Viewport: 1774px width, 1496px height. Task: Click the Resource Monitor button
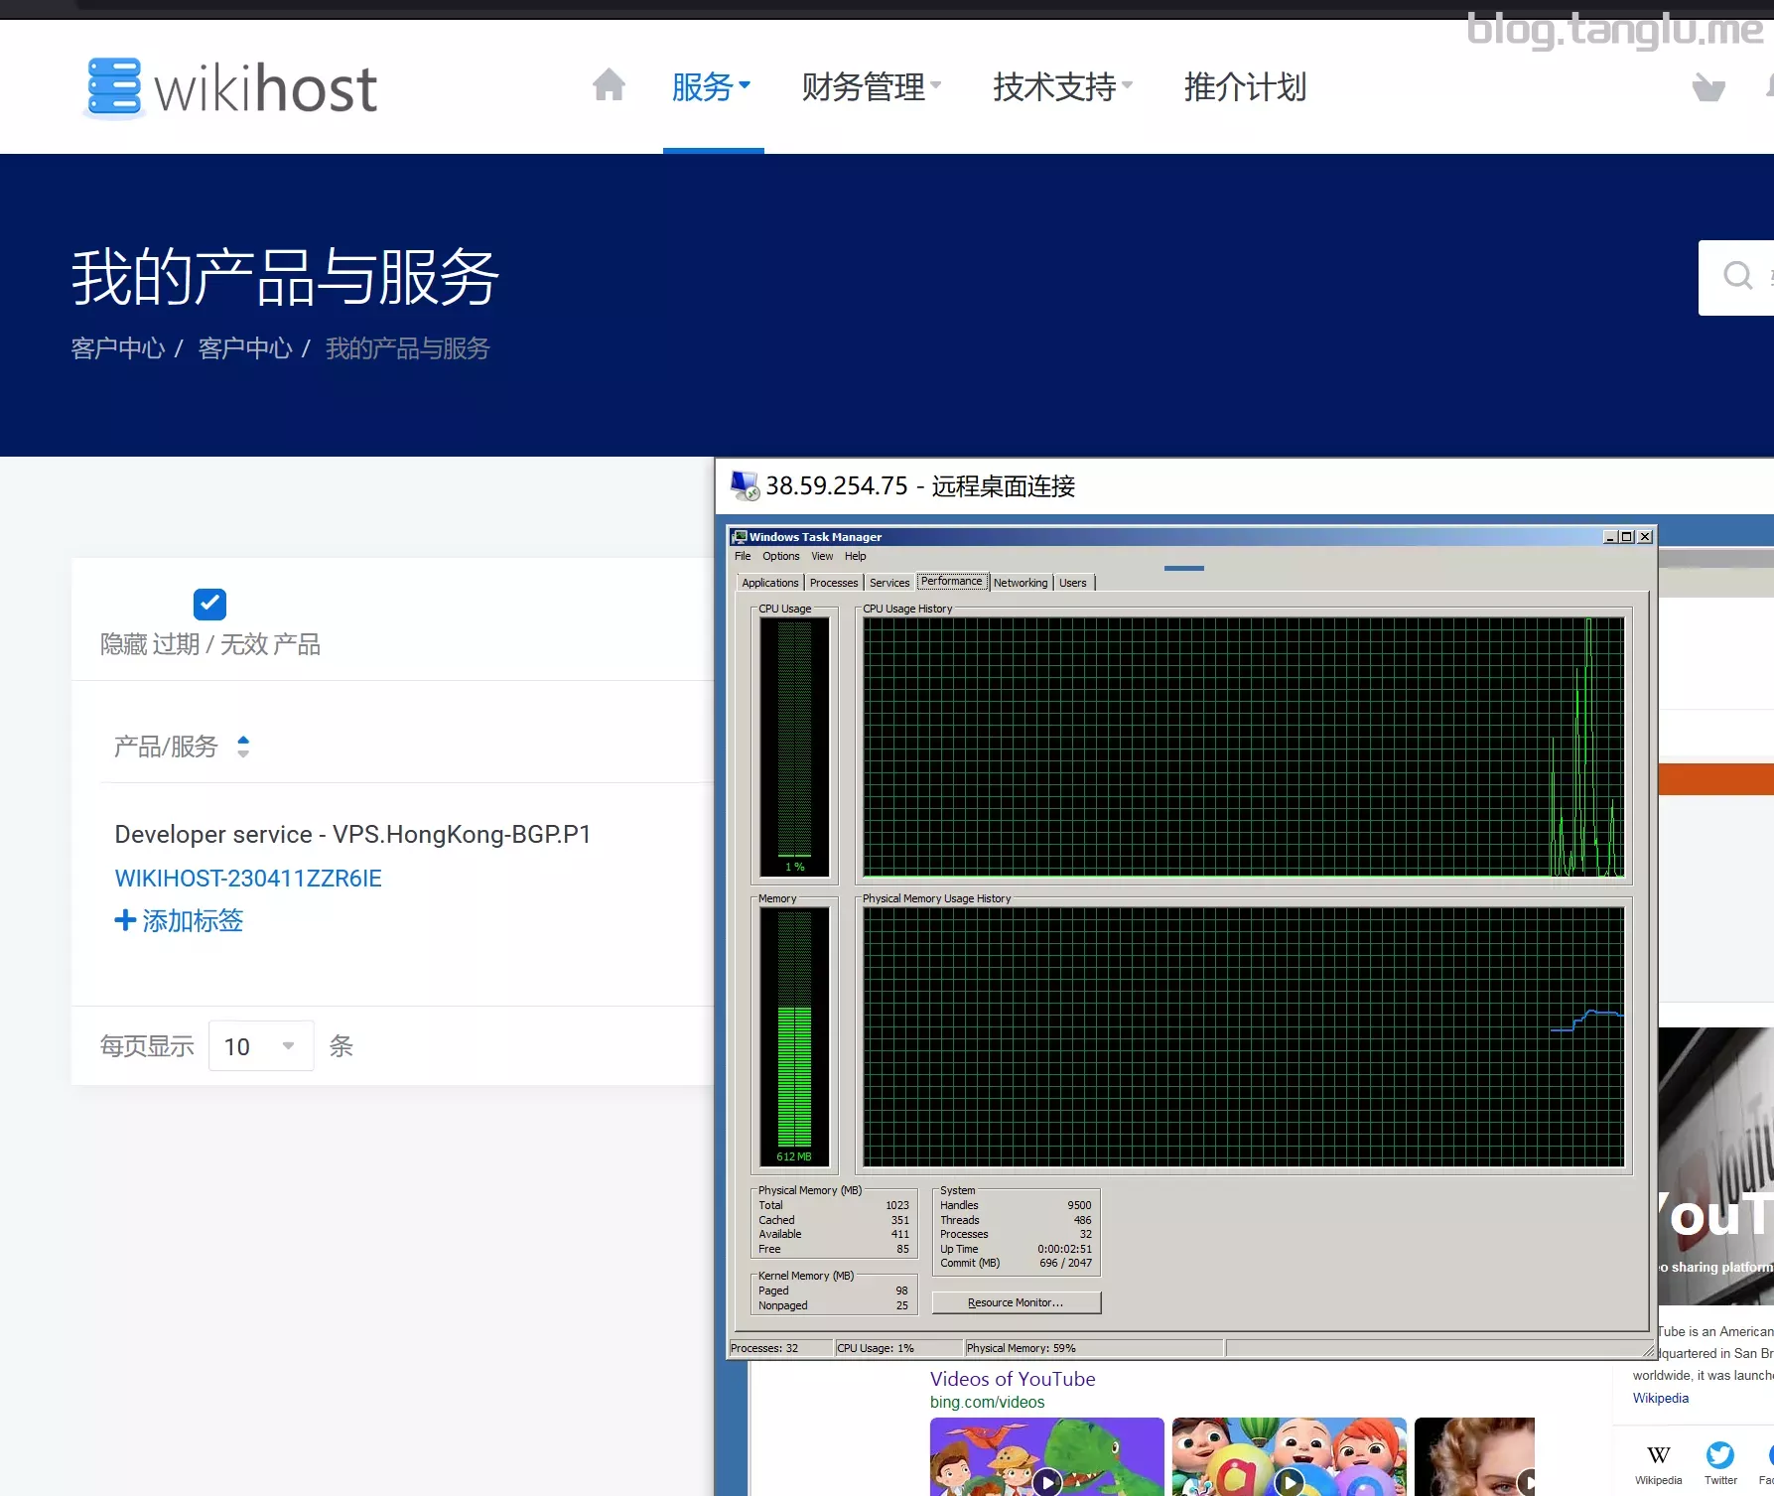[1016, 1302]
